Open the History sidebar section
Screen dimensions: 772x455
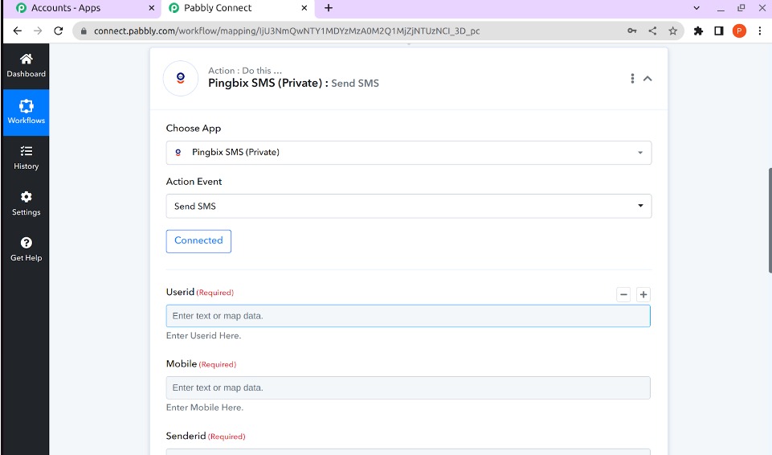tap(26, 158)
